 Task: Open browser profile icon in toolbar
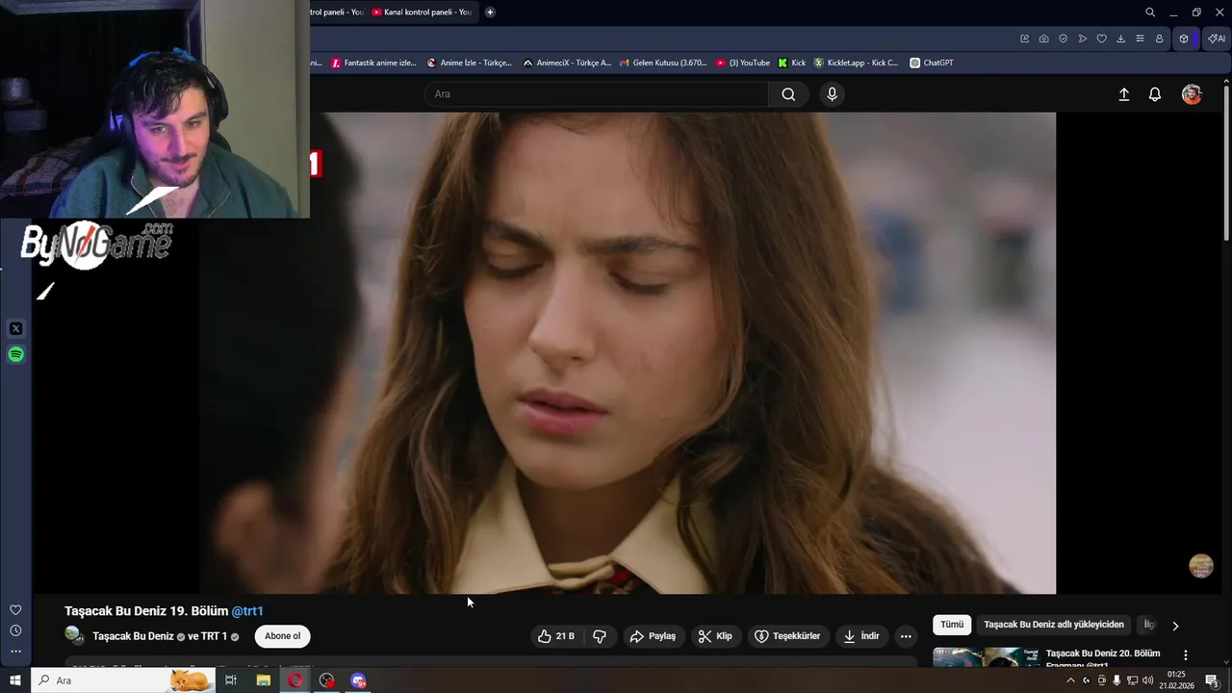point(1159,38)
